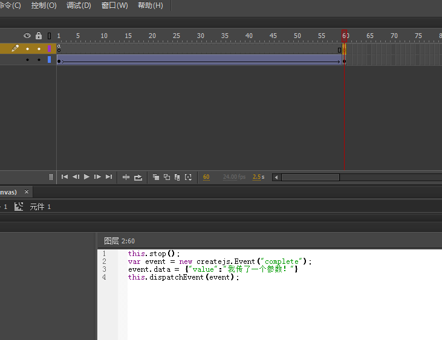Step back one frame
Screen dimensions: 442x340
[76, 177]
